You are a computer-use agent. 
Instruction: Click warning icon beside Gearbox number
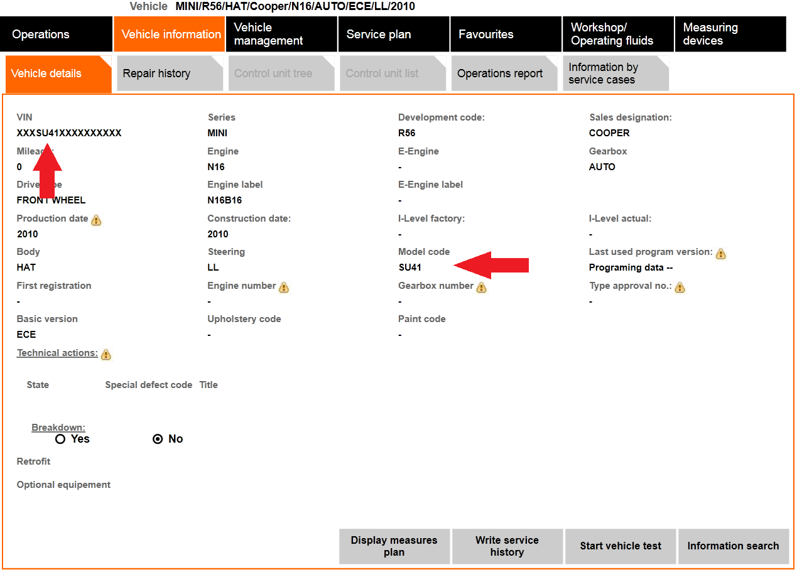click(482, 287)
